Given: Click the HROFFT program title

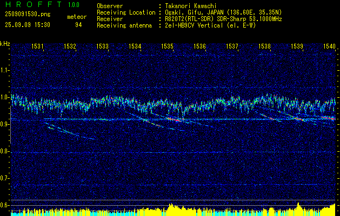Looking at the screenshot, I should coord(34,4).
